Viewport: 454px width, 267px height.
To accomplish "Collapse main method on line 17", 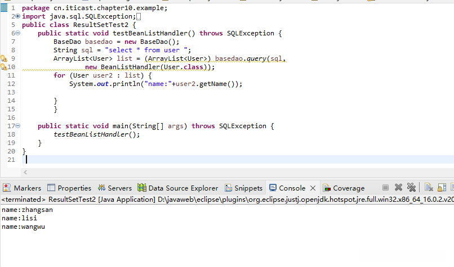I will pos(18,126).
